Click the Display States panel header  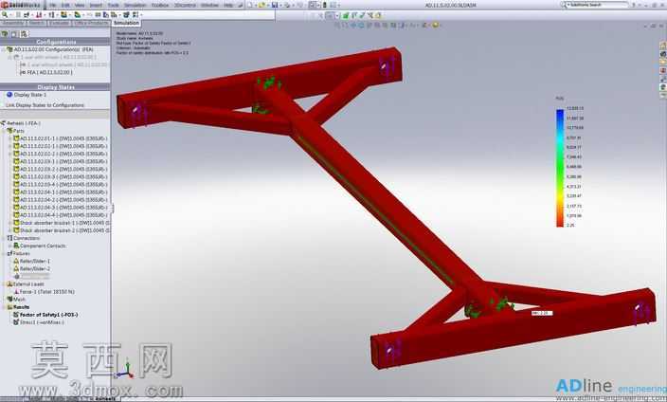coord(55,87)
